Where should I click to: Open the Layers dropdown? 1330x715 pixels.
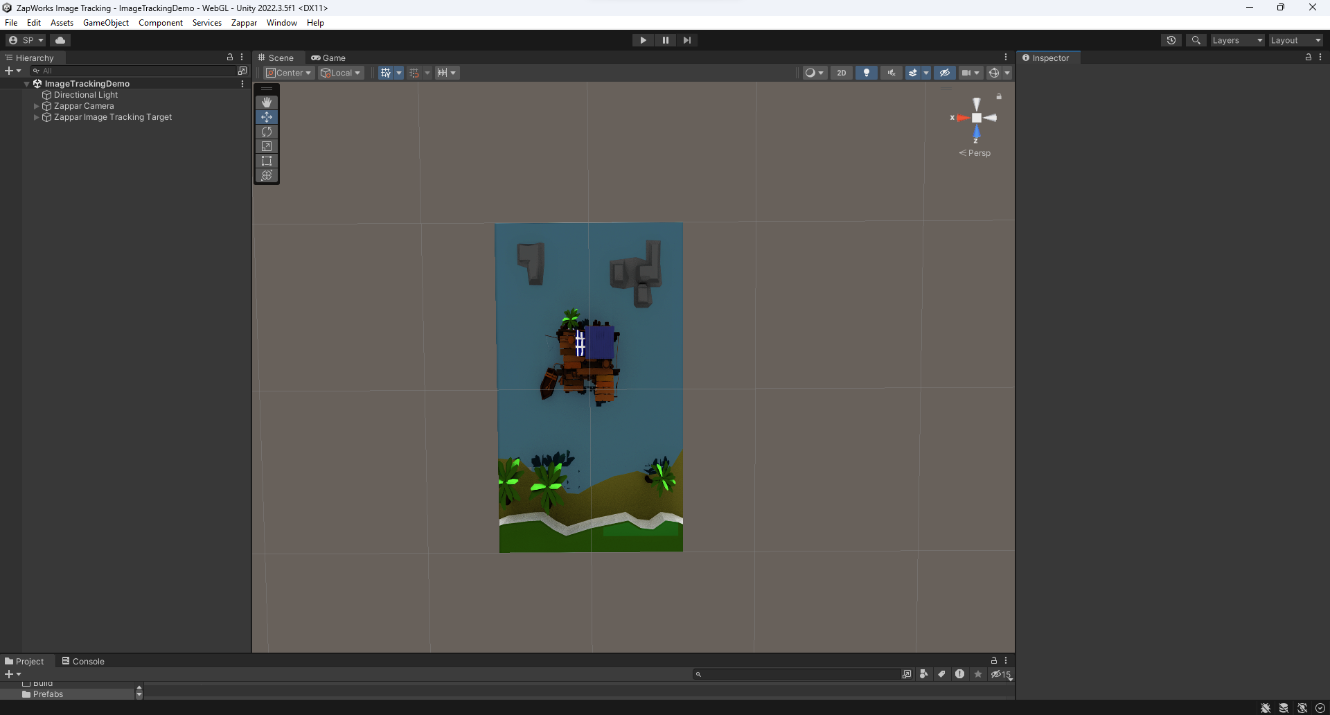(x=1237, y=40)
